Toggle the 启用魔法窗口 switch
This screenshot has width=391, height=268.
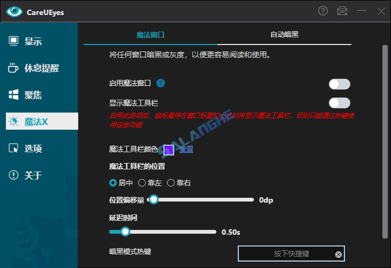point(340,84)
